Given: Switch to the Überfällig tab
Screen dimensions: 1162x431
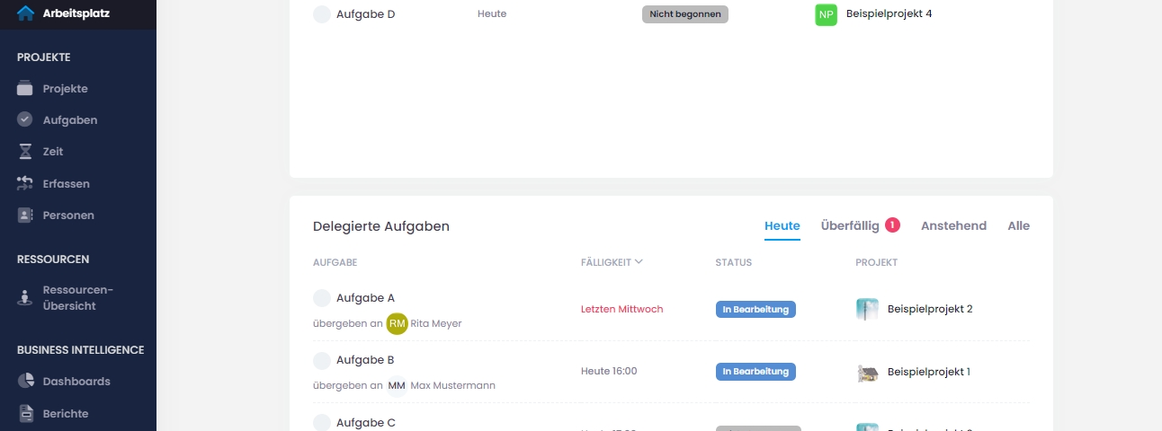Looking at the screenshot, I should click(850, 225).
